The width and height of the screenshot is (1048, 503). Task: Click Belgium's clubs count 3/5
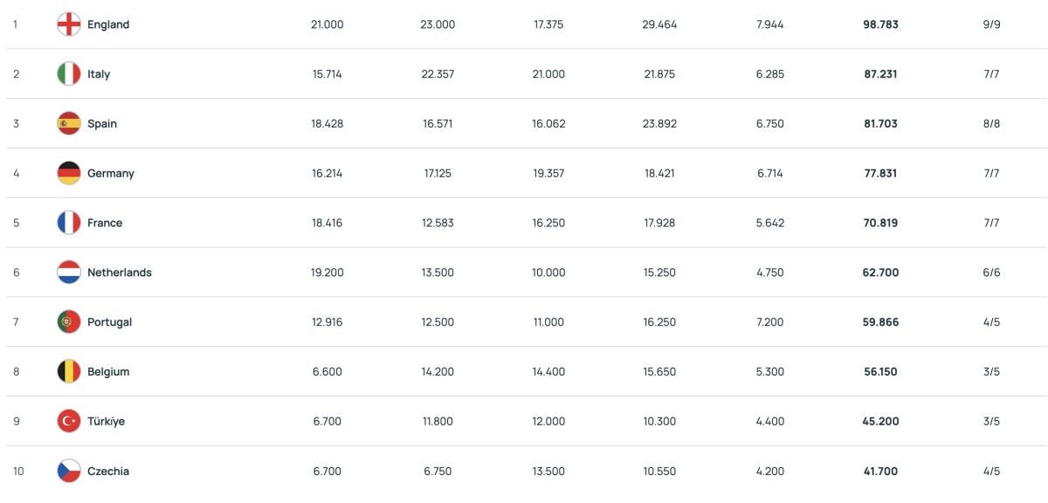click(991, 372)
